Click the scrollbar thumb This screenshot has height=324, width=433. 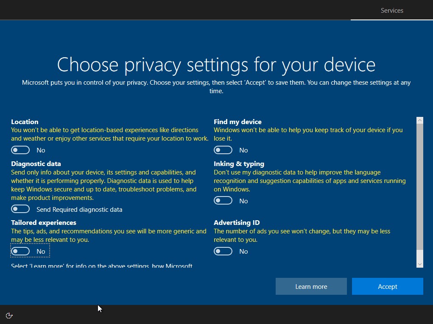tap(419, 186)
